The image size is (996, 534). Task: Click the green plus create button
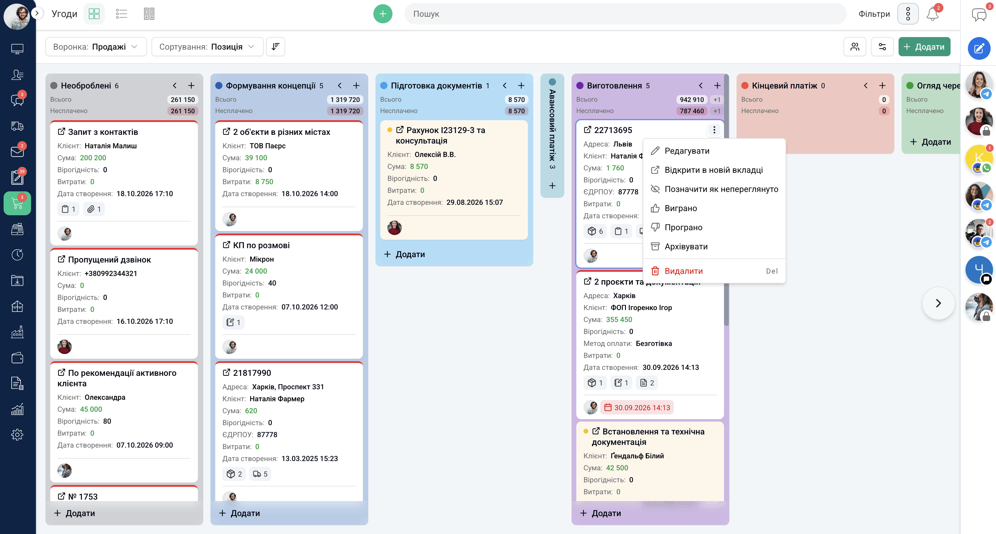click(x=382, y=14)
